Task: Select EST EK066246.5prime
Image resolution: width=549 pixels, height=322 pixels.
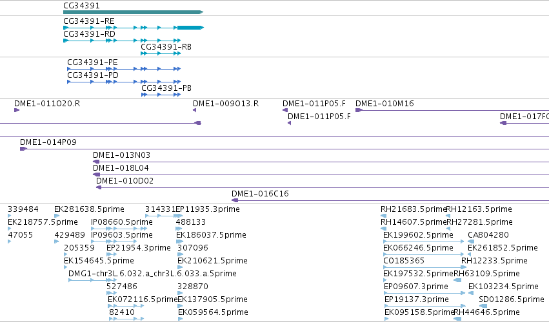Action: (x=419, y=248)
